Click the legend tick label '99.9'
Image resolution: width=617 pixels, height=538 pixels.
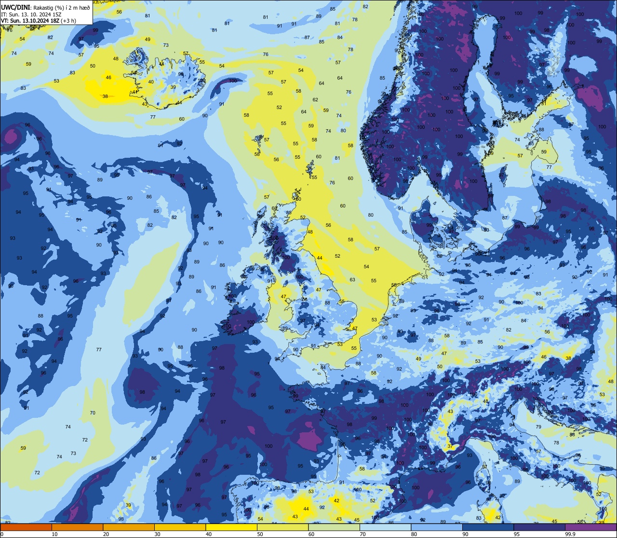570,534
